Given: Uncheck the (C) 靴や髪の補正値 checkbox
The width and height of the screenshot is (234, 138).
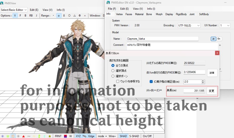Looking at the screenshot, I should [x=151, y=81].
